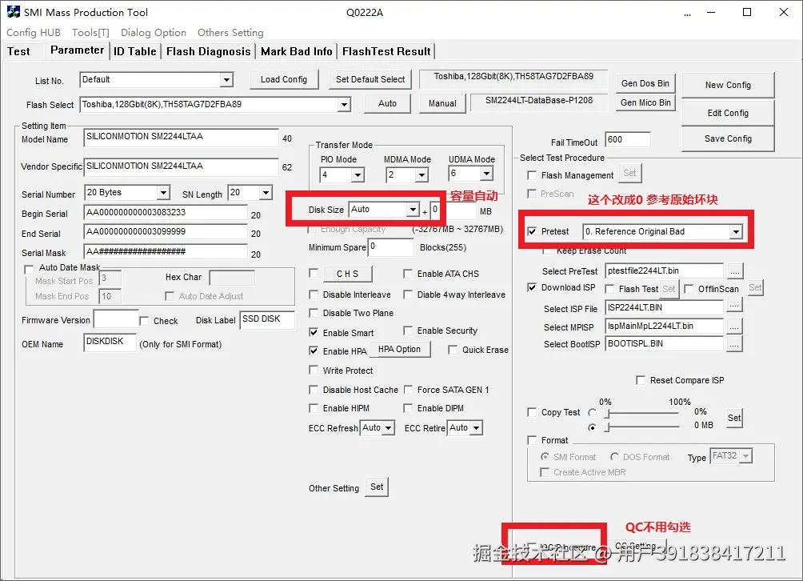Open the Flash Diagnosis tab
Screen dimensions: 803x581
[209, 51]
